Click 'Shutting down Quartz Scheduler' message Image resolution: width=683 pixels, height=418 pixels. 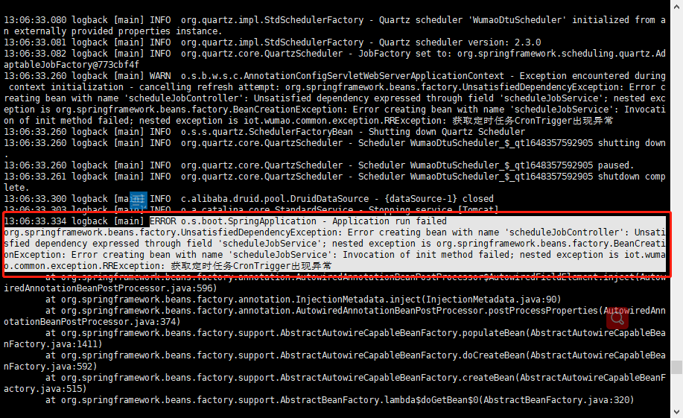[447, 132]
